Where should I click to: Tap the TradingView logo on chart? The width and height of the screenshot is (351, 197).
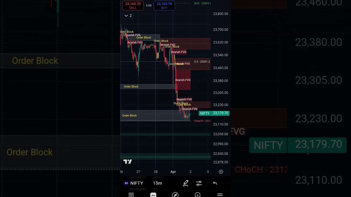tap(128, 161)
